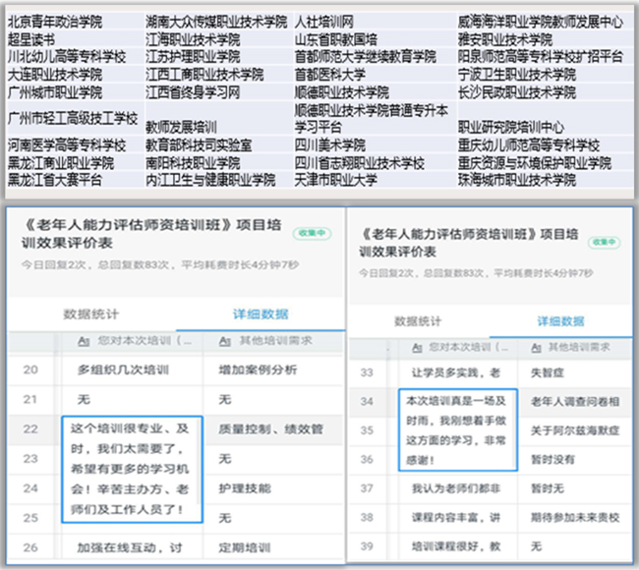Click expanded comment cell starting 本次培训真是一场及时雨
Screen dimensions: 639x570
[x=458, y=429]
